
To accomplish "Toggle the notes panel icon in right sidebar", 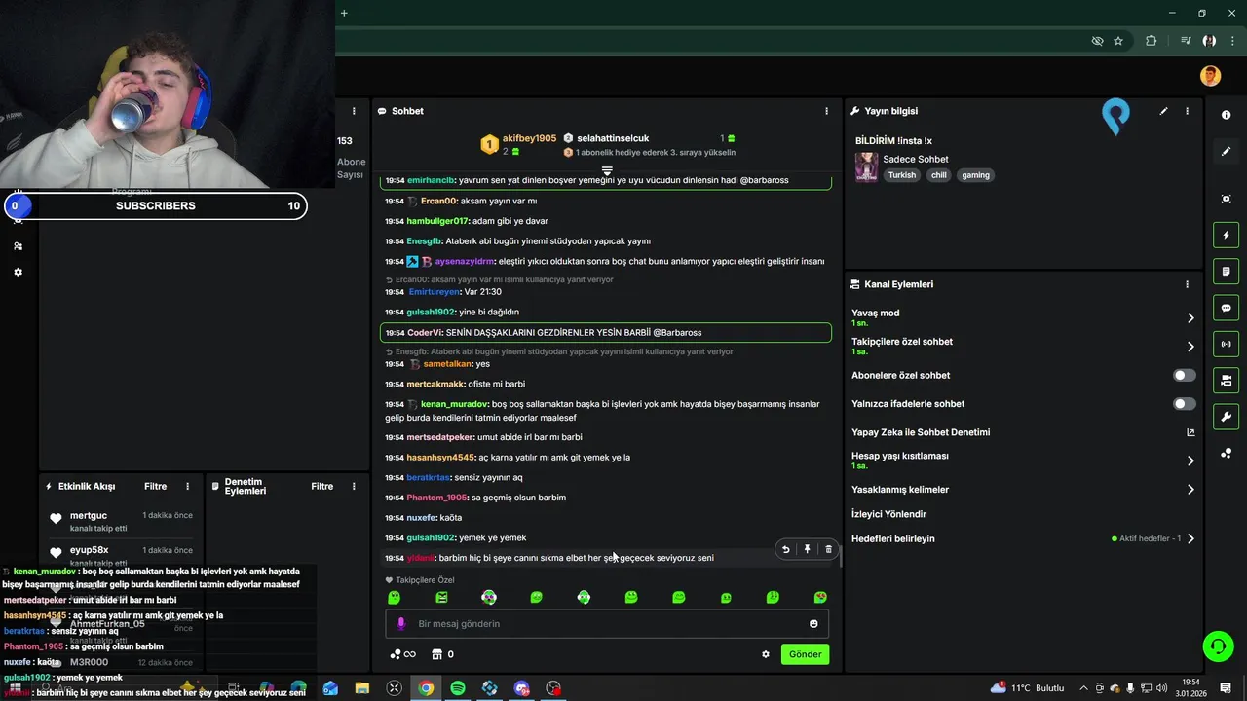I will 1226,271.
